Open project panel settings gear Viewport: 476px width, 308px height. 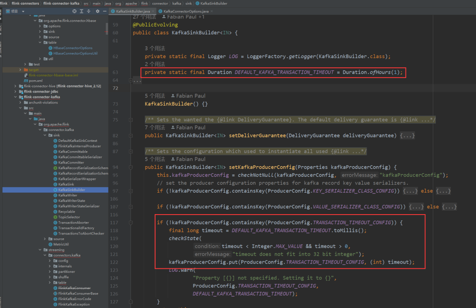coord(97,11)
